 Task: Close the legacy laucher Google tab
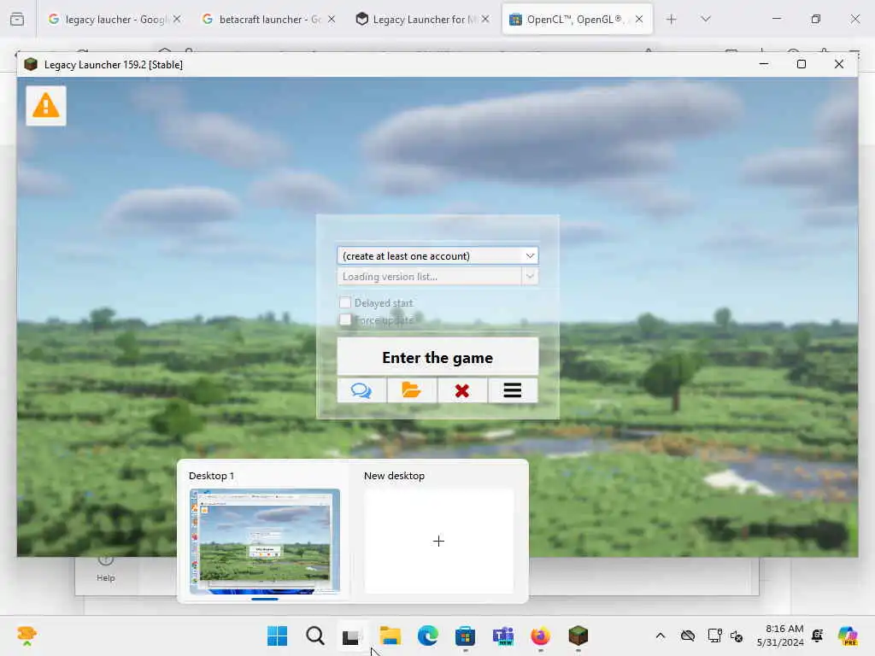click(x=177, y=19)
